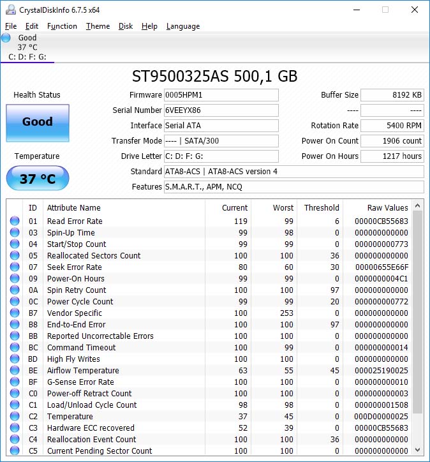Click scrollbar up arrow in attribute list
Screen dimensions: 430x462
(417, 205)
